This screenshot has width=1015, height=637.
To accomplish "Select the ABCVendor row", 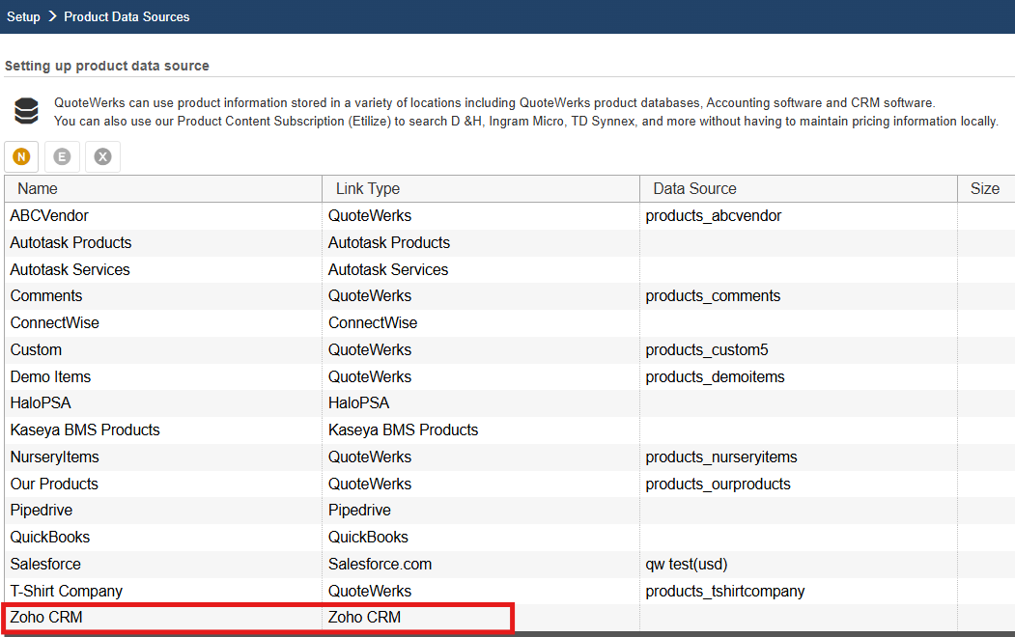I will click(49, 216).
